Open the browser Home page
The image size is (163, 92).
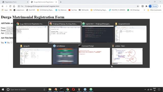[x=14, y=6]
